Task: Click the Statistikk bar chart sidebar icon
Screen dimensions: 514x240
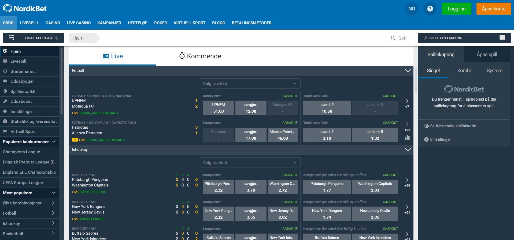Action: pos(5,121)
